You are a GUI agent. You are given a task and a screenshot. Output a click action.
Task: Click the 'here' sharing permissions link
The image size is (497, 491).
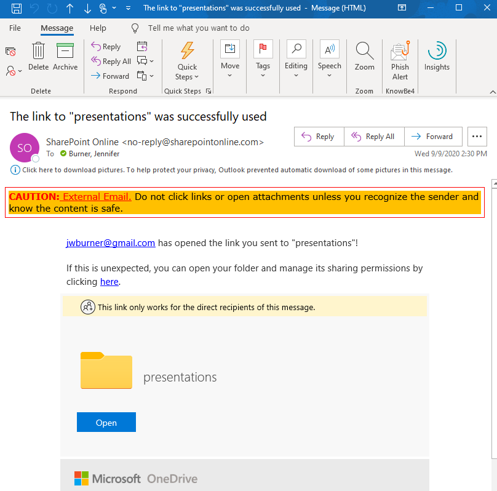109,281
